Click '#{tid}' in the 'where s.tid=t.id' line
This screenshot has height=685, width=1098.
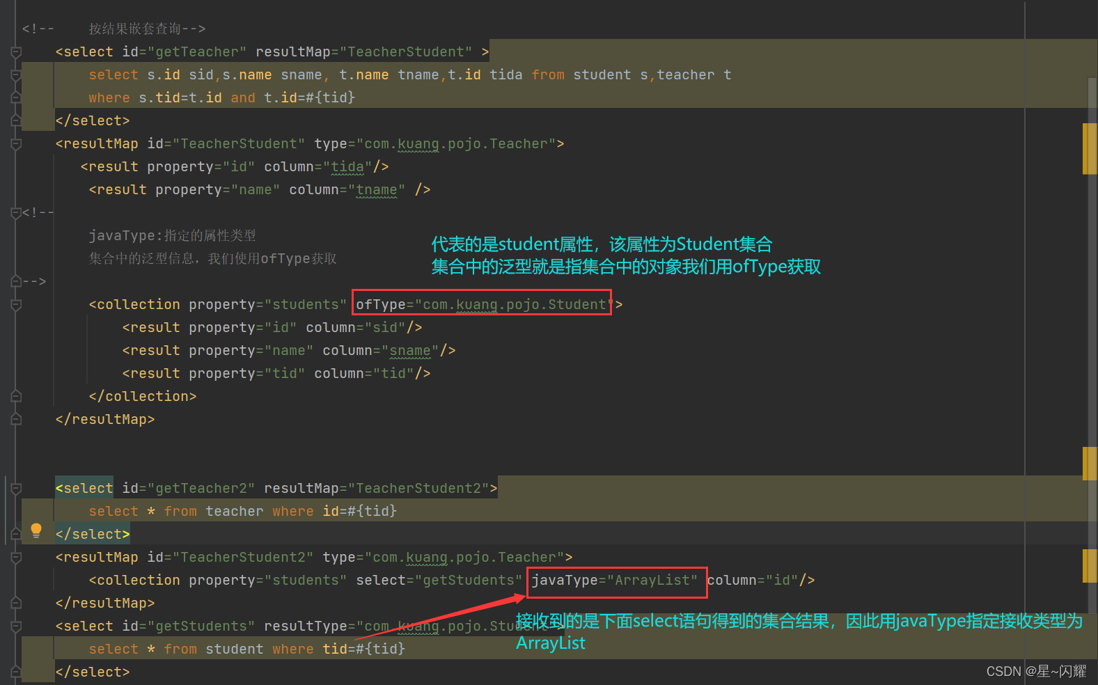point(331,98)
